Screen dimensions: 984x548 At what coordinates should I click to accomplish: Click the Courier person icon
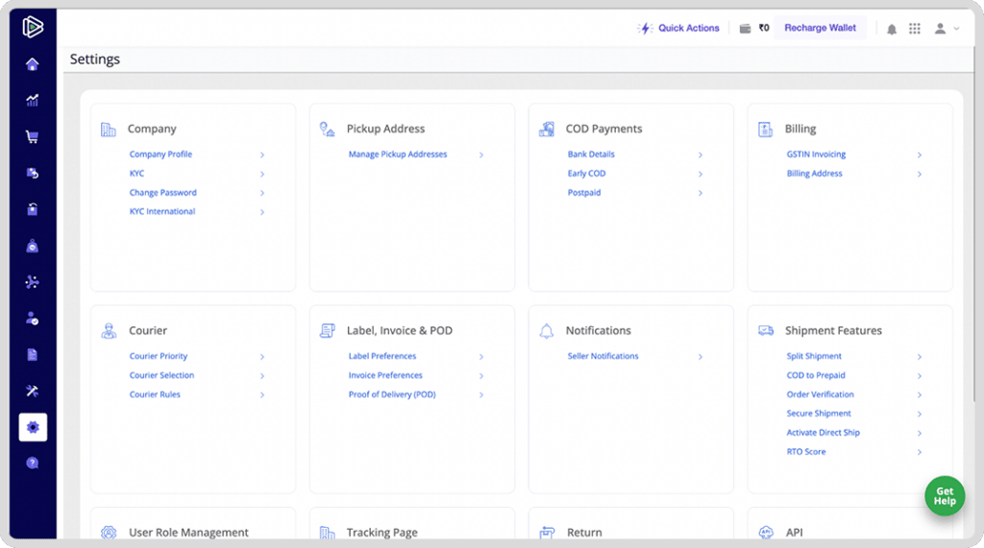109,331
